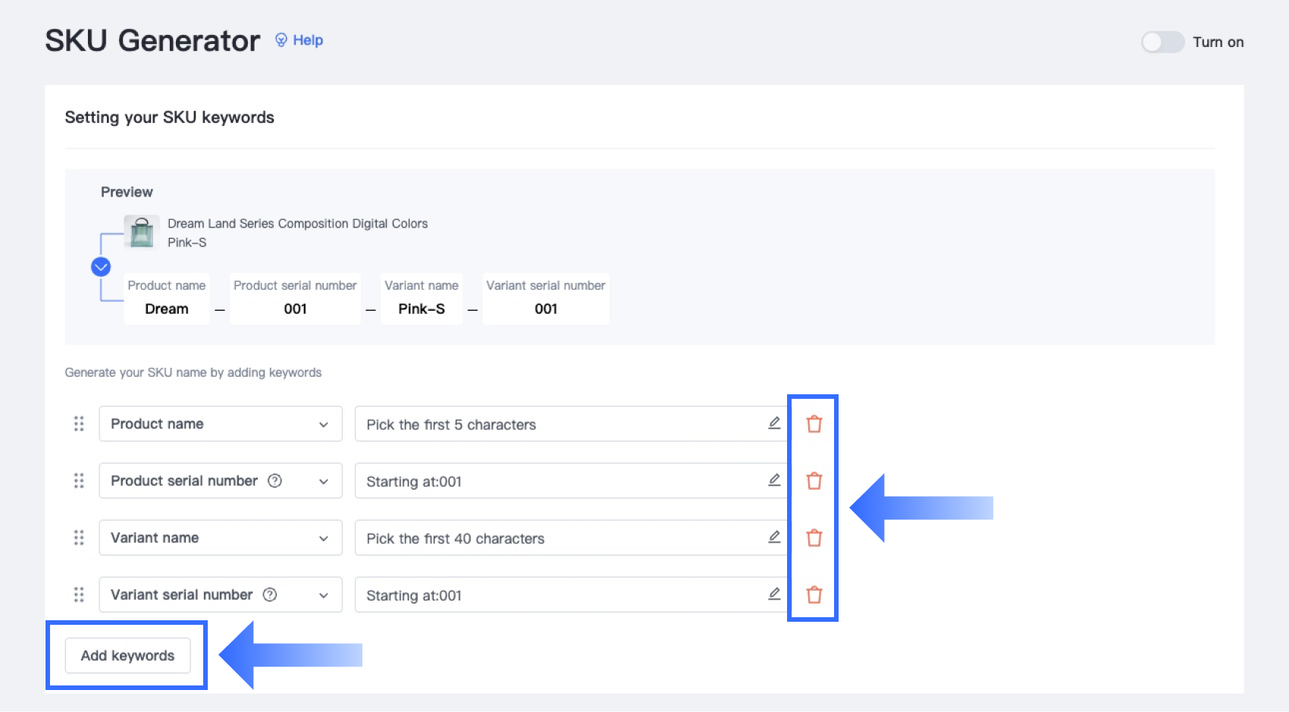Delete the Variant serial number keyword row
Viewport: 1289px width, 712px height.
click(814, 594)
